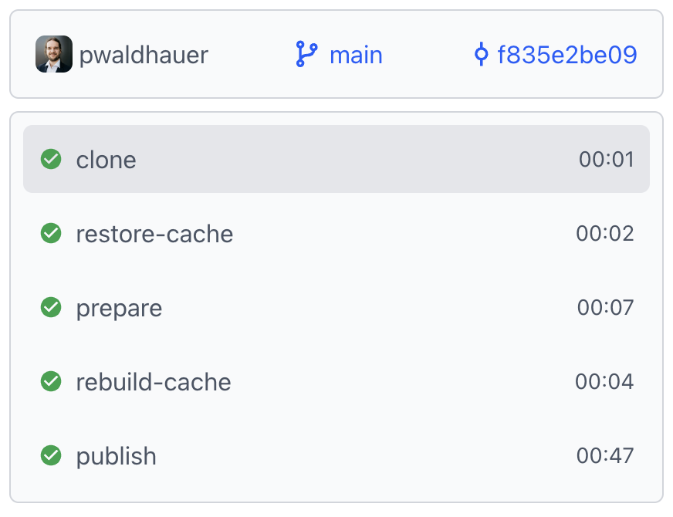Open commit f835e2be09 link

pyautogui.click(x=567, y=56)
